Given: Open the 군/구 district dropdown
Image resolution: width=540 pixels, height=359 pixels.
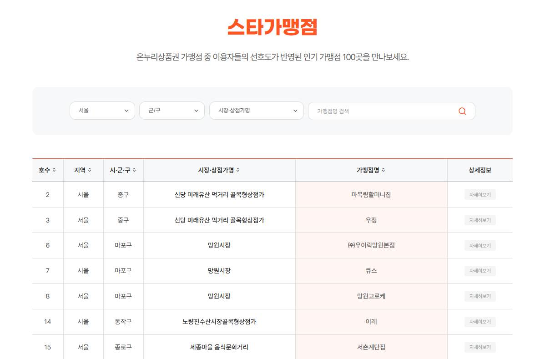Looking at the screenshot, I should pyautogui.click(x=172, y=111).
